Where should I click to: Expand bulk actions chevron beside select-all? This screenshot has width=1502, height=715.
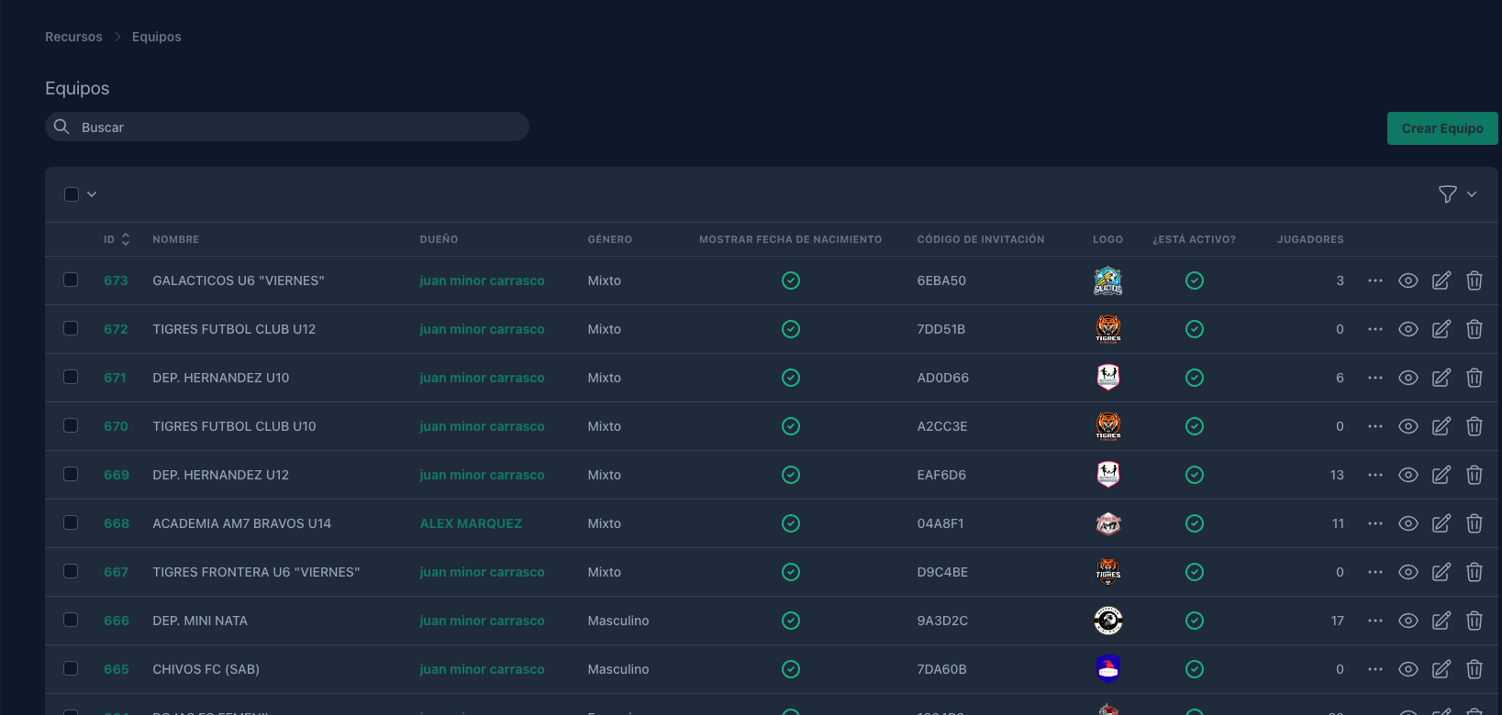tap(92, 194)
